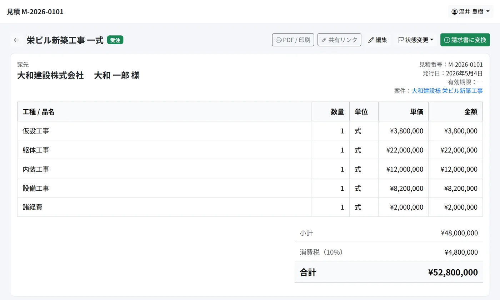
Task: Select the 仮設工事 row name
Action: click(x=36, y=131)
